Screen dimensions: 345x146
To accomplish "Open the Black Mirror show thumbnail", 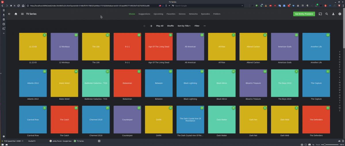I will [222, 83].
